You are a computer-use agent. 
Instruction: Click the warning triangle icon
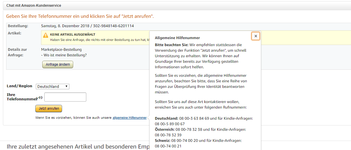(x=46, y=35)
